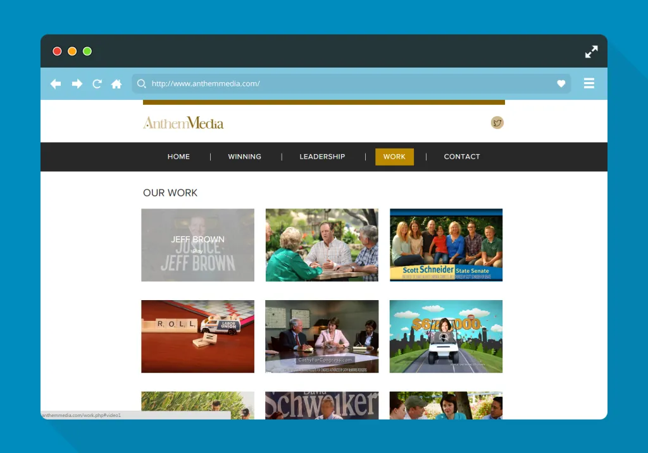The image size is (648, 453).
Task: Click the AnthemMedia logo
Action: pyautogui.click(x=183, y=123)
